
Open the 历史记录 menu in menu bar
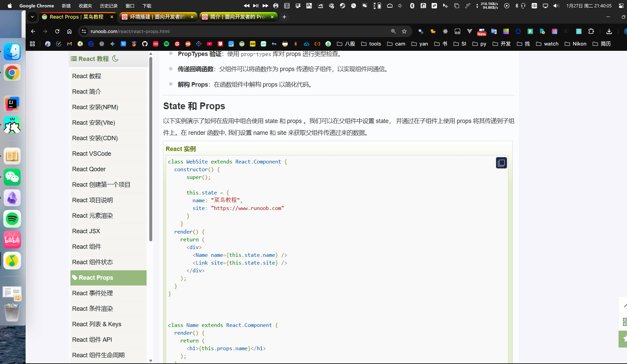108,6
